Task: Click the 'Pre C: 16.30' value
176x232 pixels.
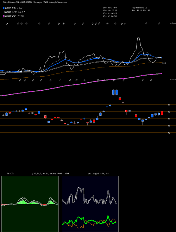Action: (x=110, y=16)
